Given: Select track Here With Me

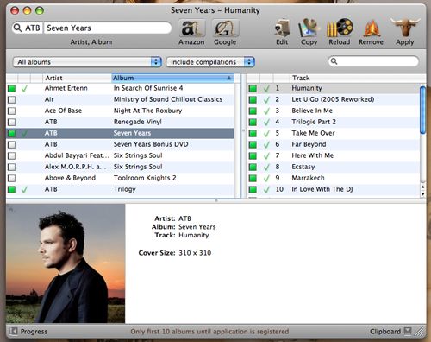Looking at the screenshot, I should (x=313, y=155).
